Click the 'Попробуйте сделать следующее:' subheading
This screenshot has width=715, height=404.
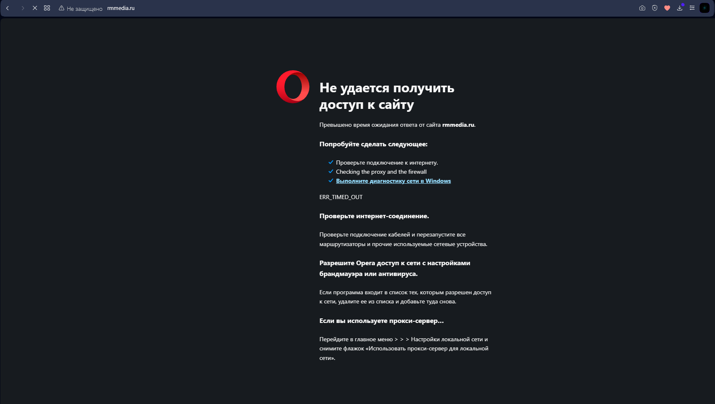pos(373,144)
